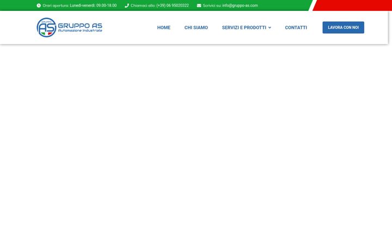Click the Lunedì-venerdì 09.00-18.00 hours text

pos(93,5)
